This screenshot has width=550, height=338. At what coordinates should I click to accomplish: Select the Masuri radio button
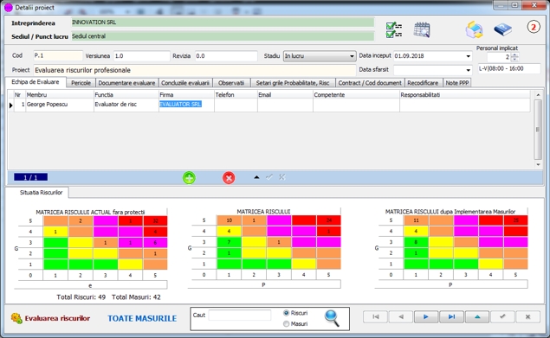[286, 324]
